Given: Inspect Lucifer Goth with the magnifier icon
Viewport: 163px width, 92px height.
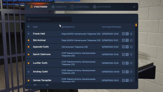Looking at the screenshot, I should coord(127,63).
